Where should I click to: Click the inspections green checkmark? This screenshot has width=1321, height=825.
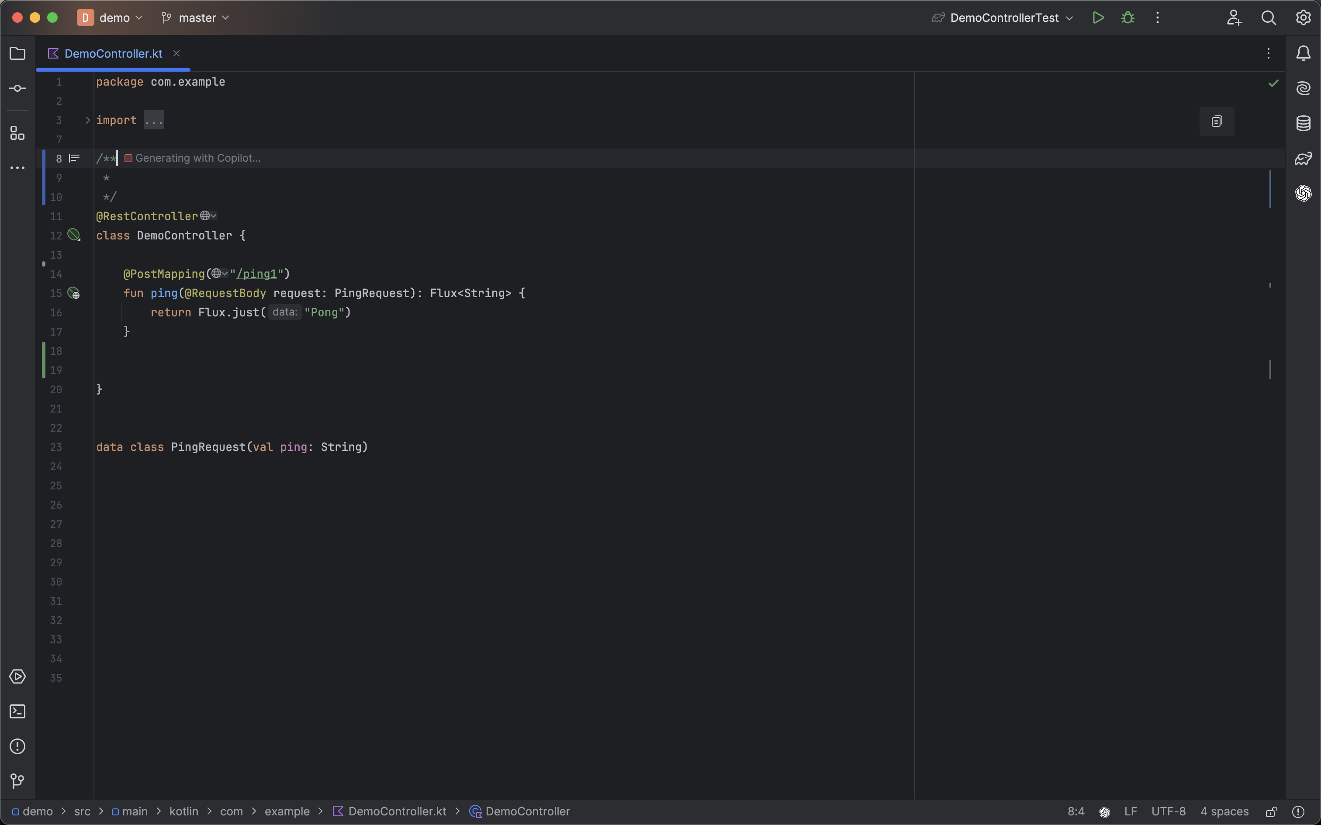click(x=1273, y=83)
